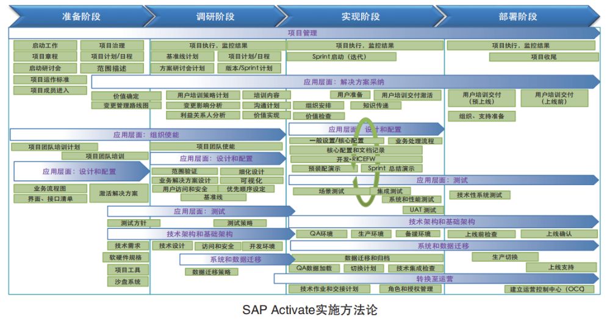Open the 实现阶段 phase arrow
This screenshot has height=319, width=607.
pos(360,16)
